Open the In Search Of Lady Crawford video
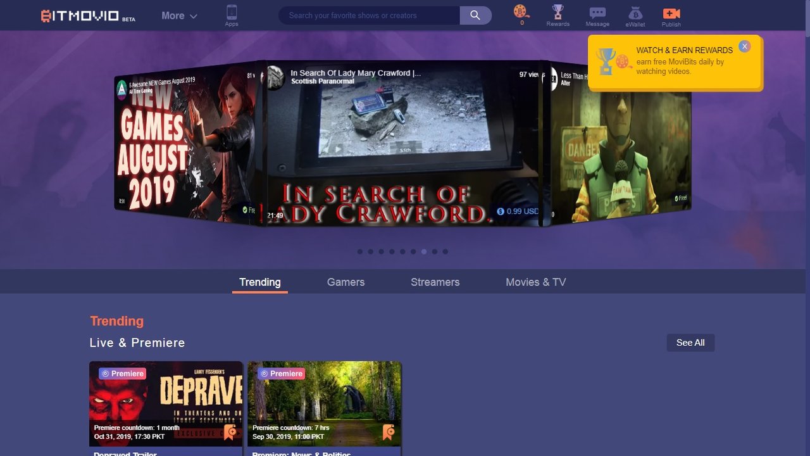The height and width of the screenshot is (456, 810). point(402,143)
